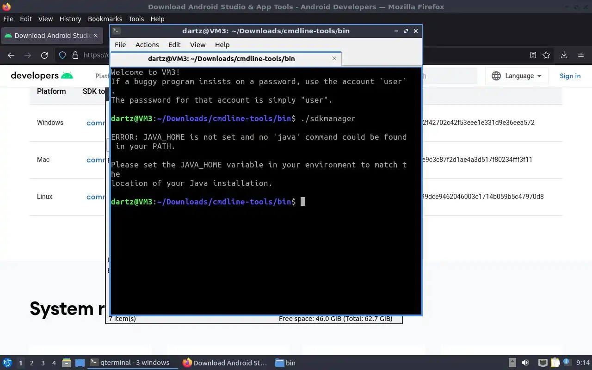592x370 pixels.
Task: Click the update notifier tray icon
Action: coord(567,362)
